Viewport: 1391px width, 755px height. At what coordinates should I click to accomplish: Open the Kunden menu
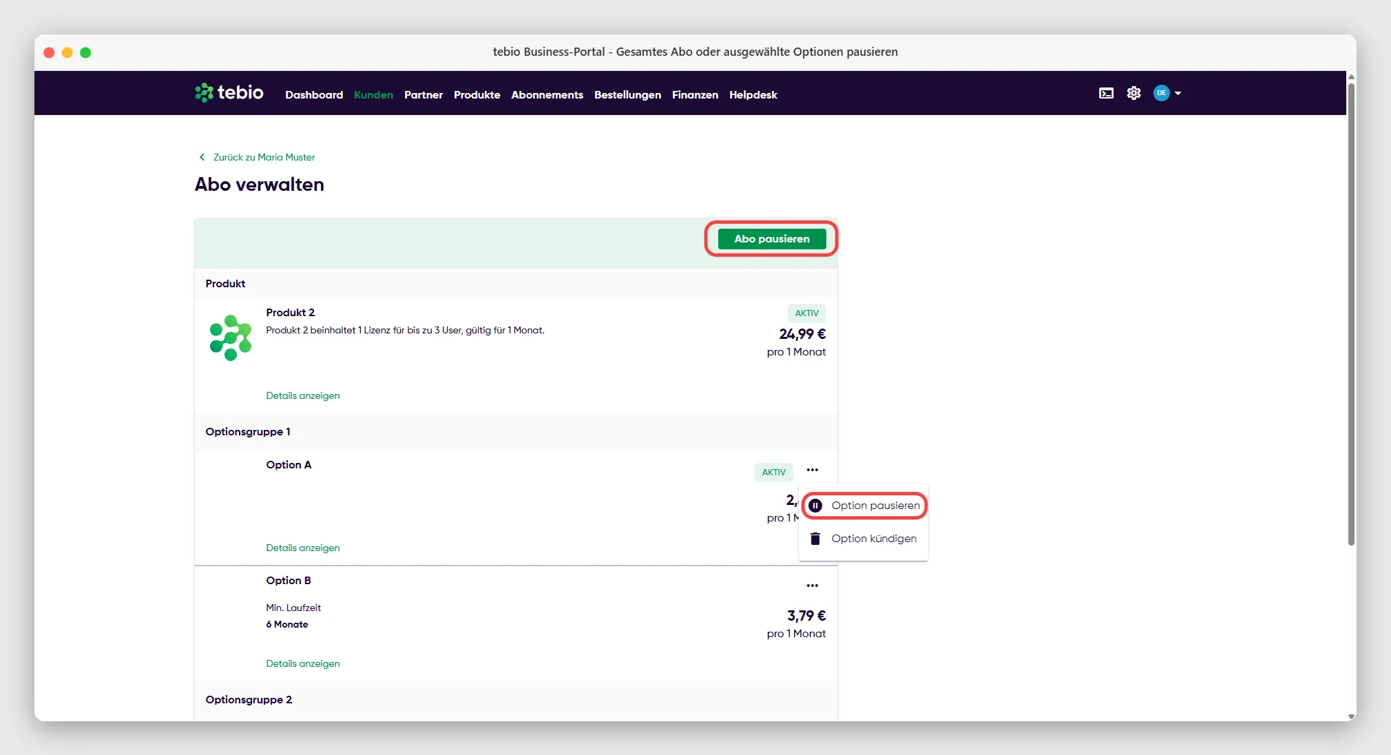373,94
